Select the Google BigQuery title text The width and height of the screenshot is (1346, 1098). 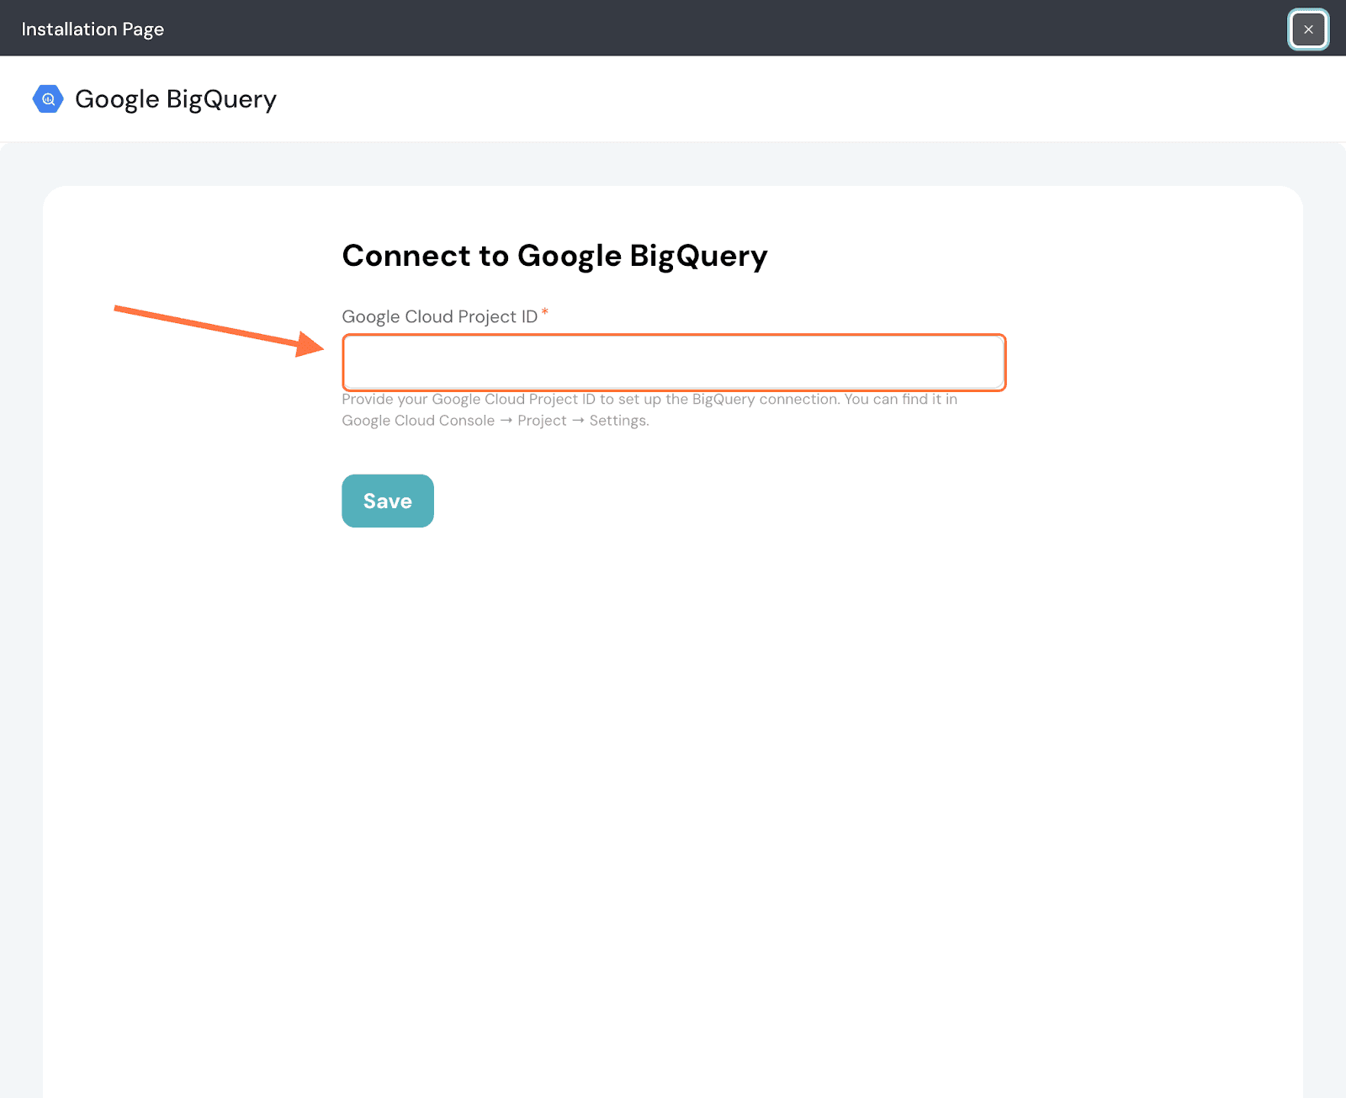pyautogui.click(x=175, y=99)
